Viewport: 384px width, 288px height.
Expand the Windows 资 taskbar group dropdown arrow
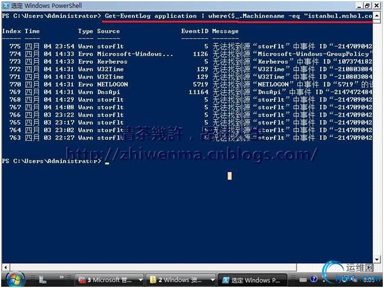point(212,280)
